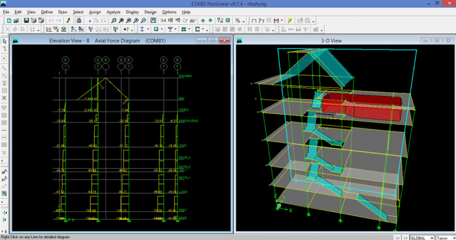Image resolution: width=456 pixels, height=240 pixels.
Task: Click the Zoom Out magnifier icon
Action: 143,21
